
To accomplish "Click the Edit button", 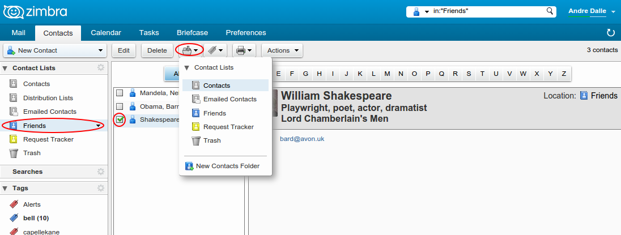I will point(124,50).
